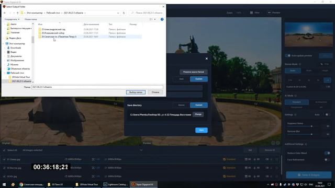Toggle Reduce Color Bleed switch

point(327,153)
